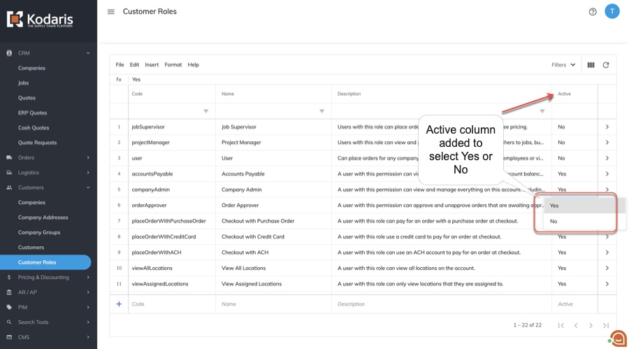Open the Description column filter icon
The width and height of the screenshot is (629, 349).
click(542, 111)
